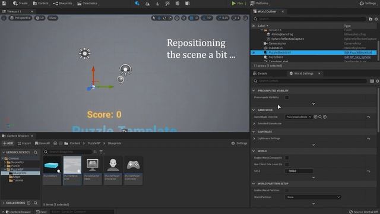Choose the rotate tool in viewport toolbar
The height and width of the screenshot is (214, 380).
tap(164, 18)
